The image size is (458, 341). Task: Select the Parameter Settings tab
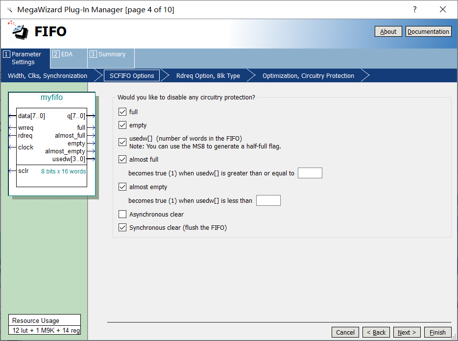click(24, 58)
